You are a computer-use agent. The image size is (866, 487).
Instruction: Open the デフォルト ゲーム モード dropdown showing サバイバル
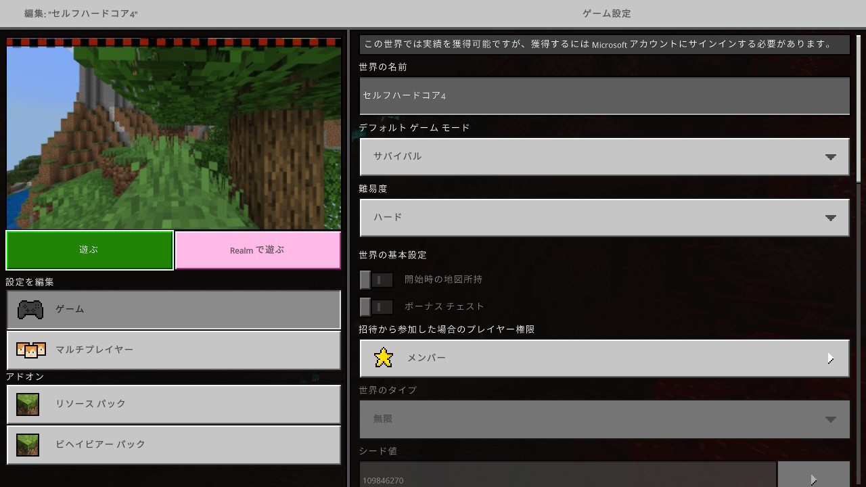tap(604, 157)
